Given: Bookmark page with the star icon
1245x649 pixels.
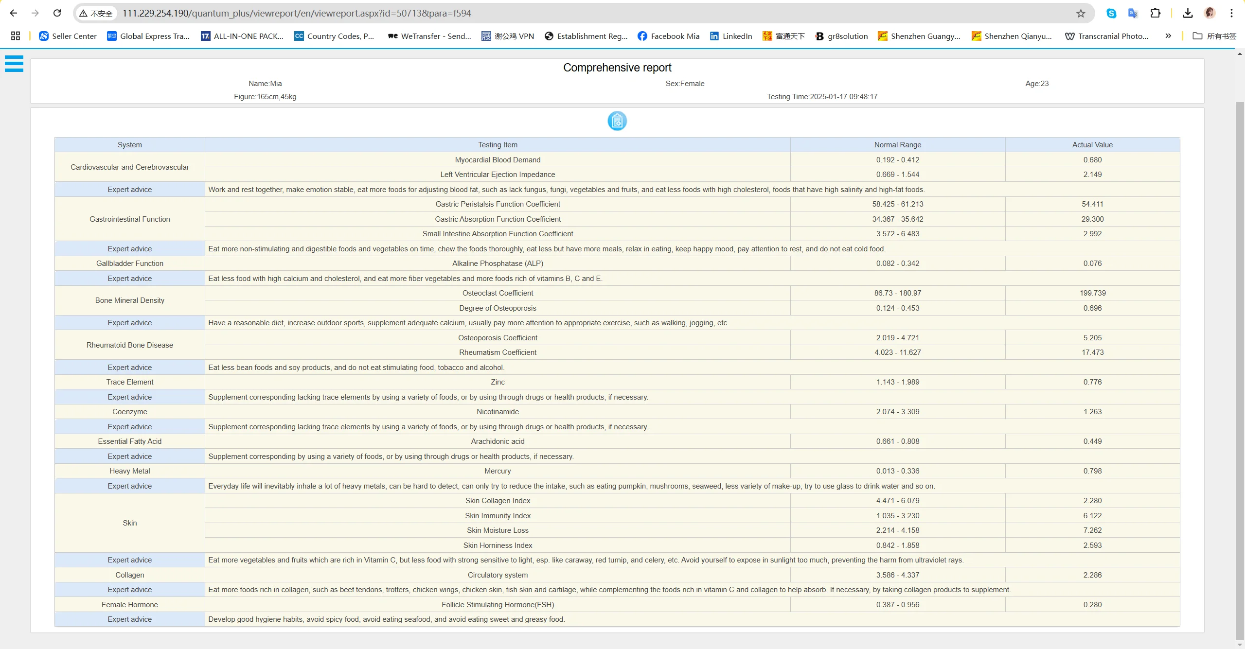Looking at the screenshot, I should 1081,13.
